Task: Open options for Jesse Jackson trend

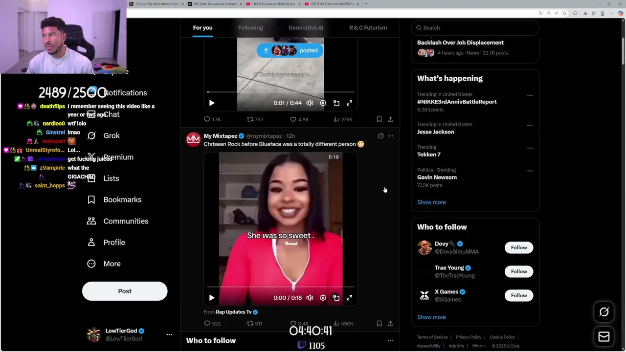Action: 530,126
